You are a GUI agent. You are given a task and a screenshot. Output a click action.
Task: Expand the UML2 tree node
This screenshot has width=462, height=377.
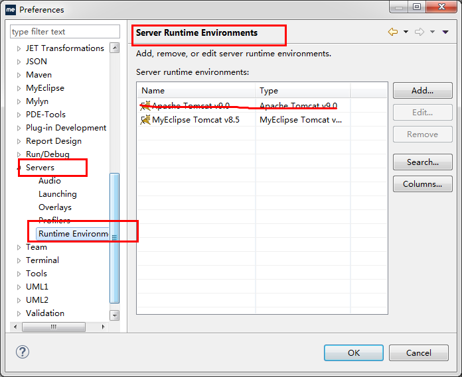(x=19, y=300)
